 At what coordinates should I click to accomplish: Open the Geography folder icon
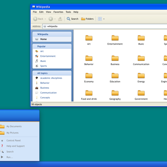click(115, 93)
